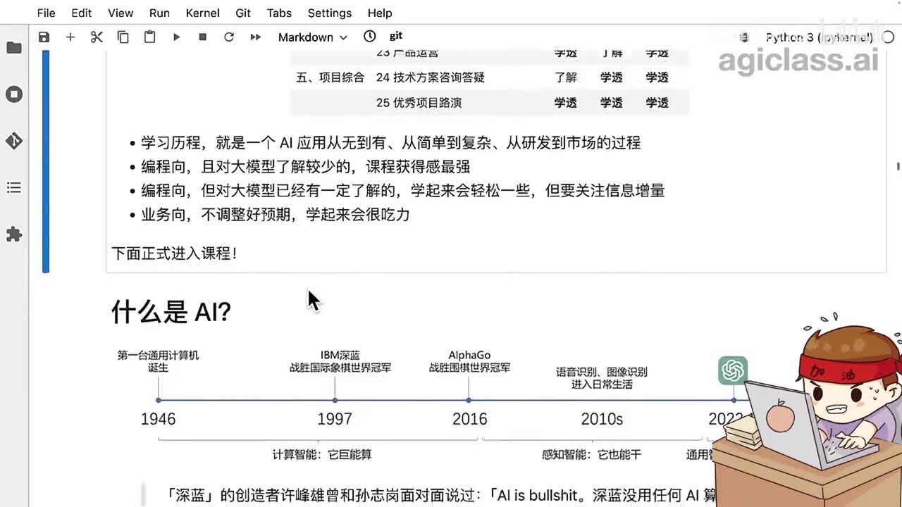This screenshot has width=902, height=507.
Task: Open the Kernel menu
Action: click(202, 13)
